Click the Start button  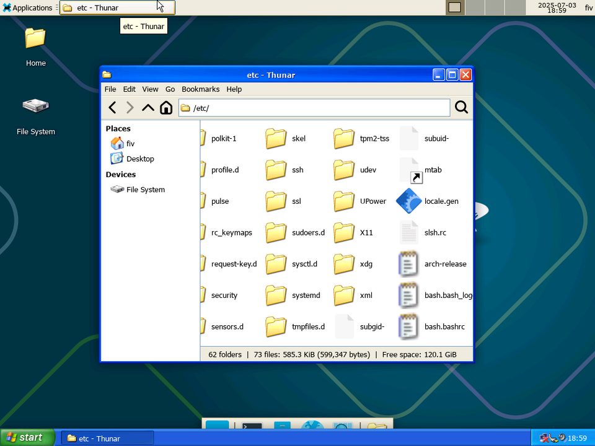click(x=25, y=438)
